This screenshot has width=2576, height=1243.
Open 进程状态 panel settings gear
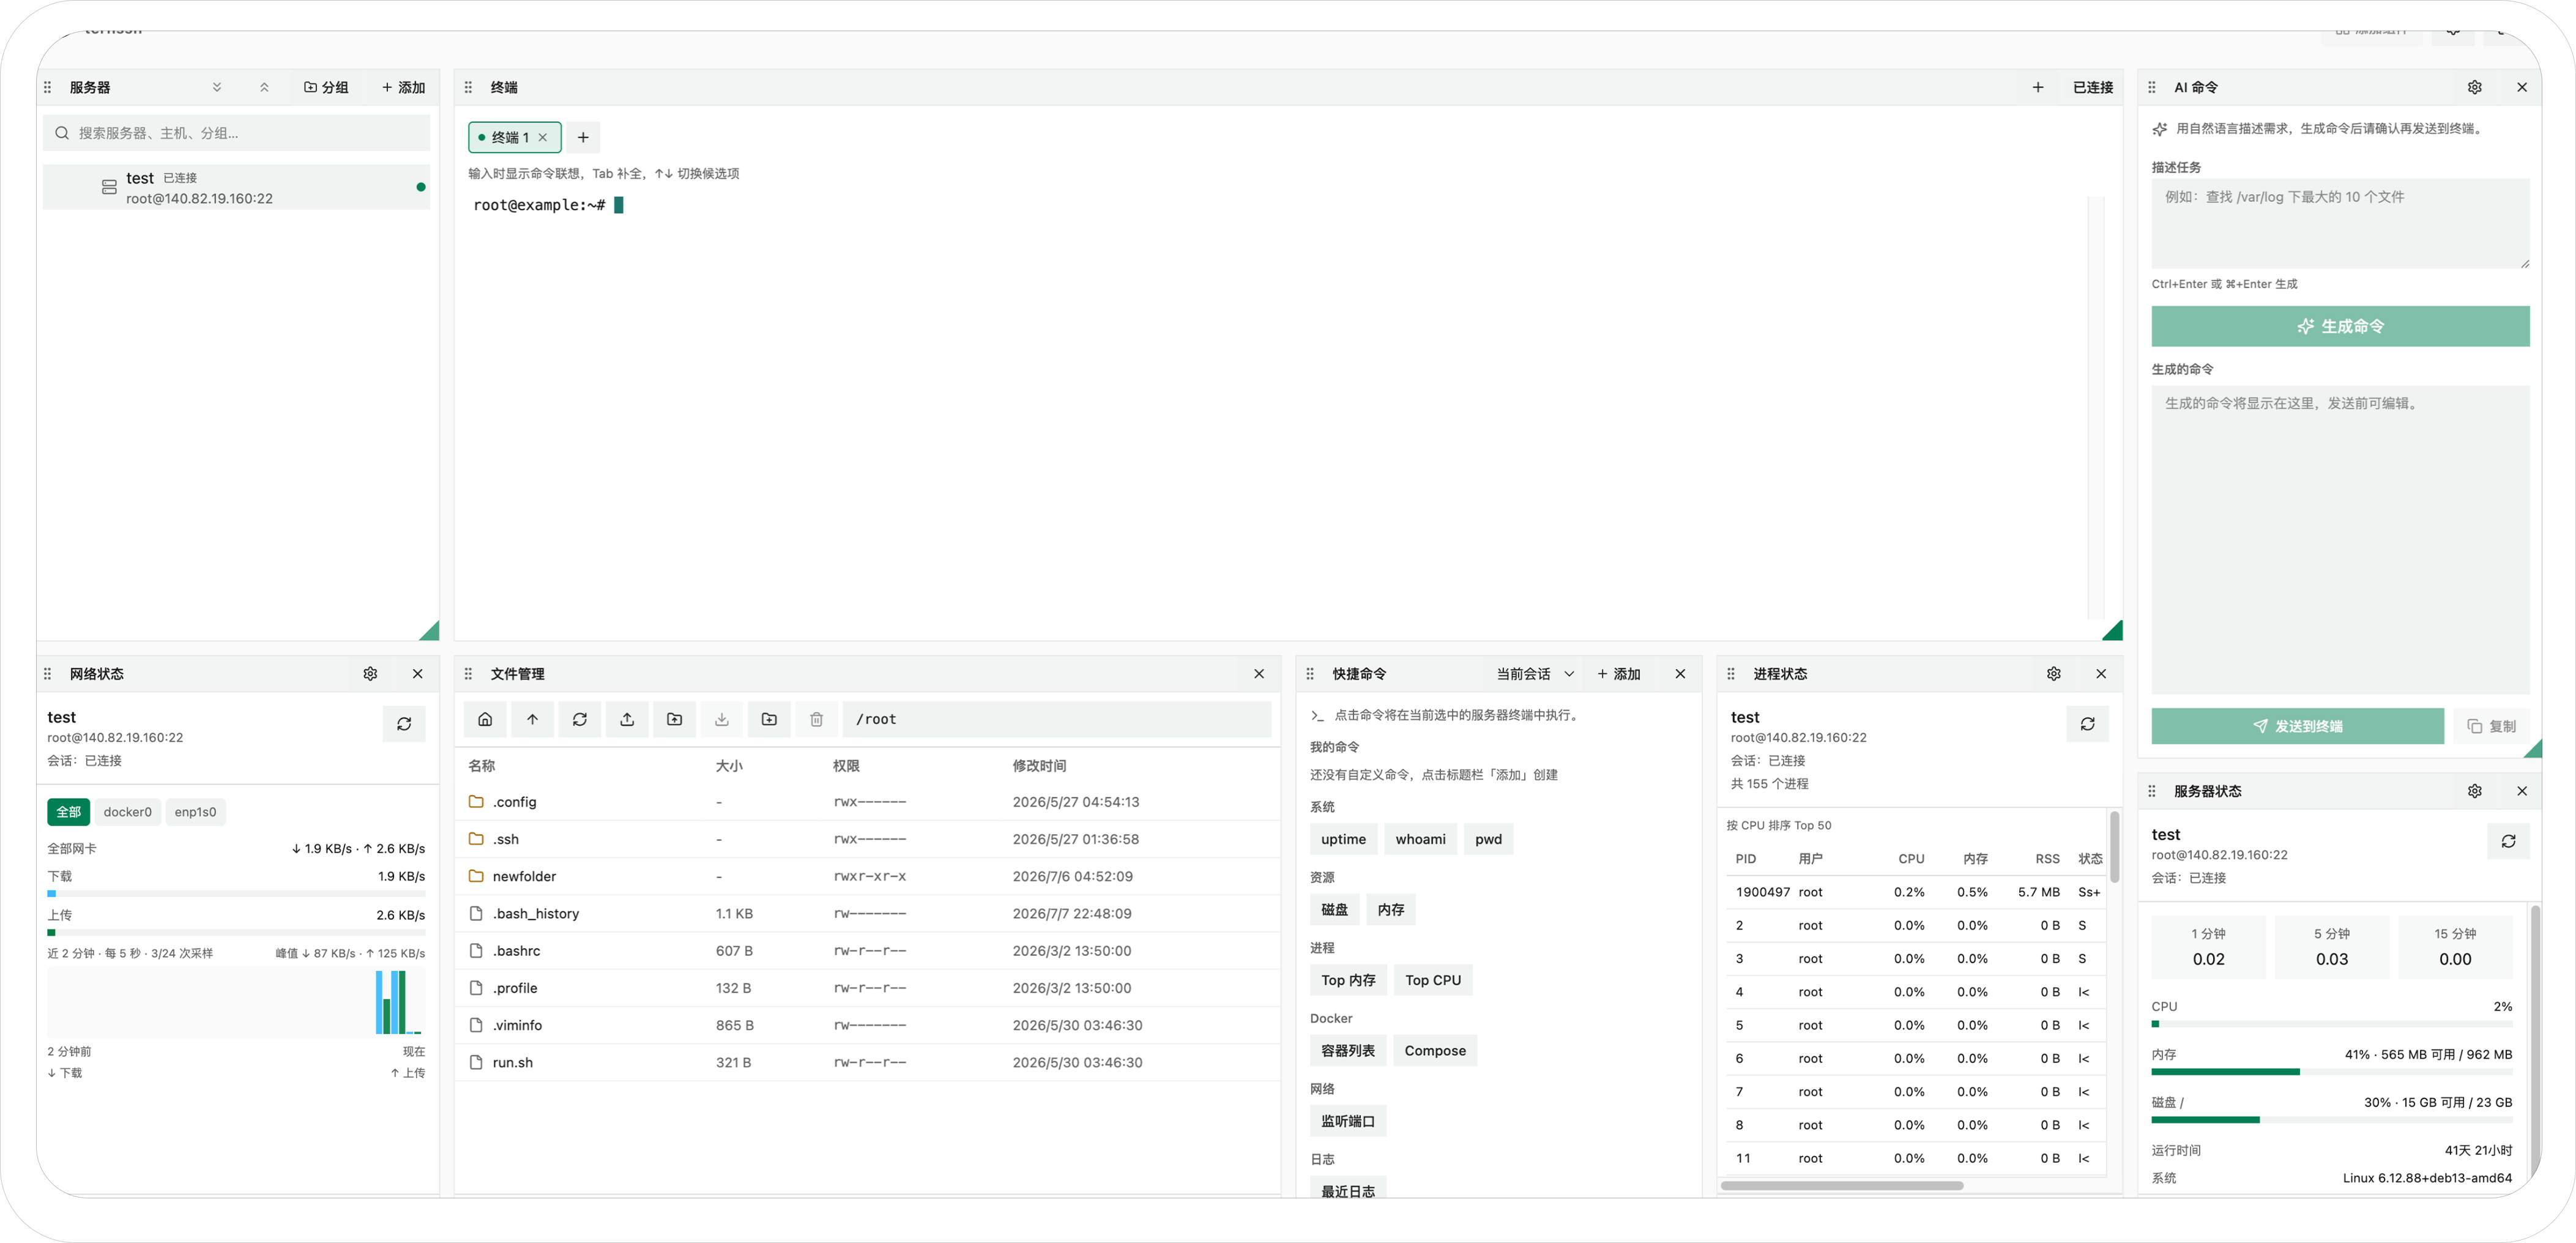click(x=2053, y=673)
